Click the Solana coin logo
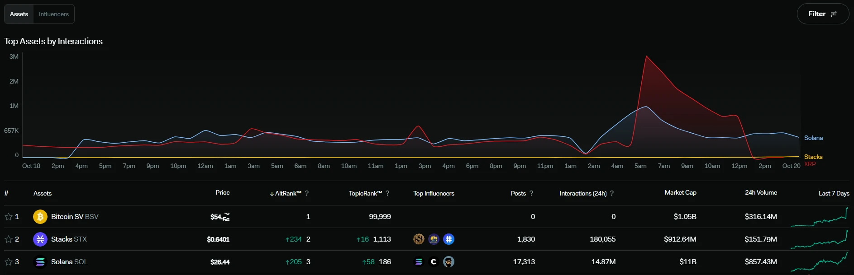 [x=40, y=262]
